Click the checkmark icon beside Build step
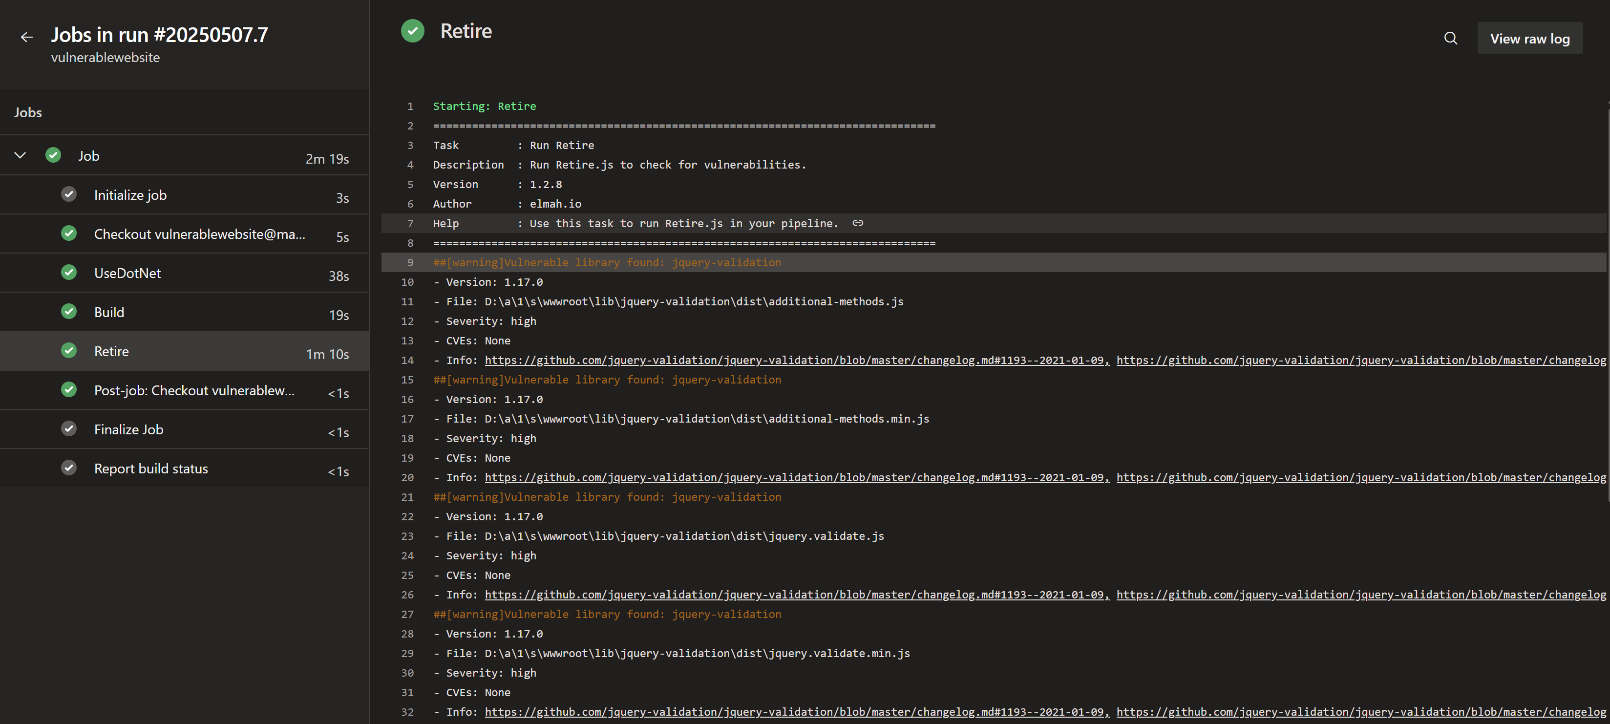 click(x=69, y=311)
